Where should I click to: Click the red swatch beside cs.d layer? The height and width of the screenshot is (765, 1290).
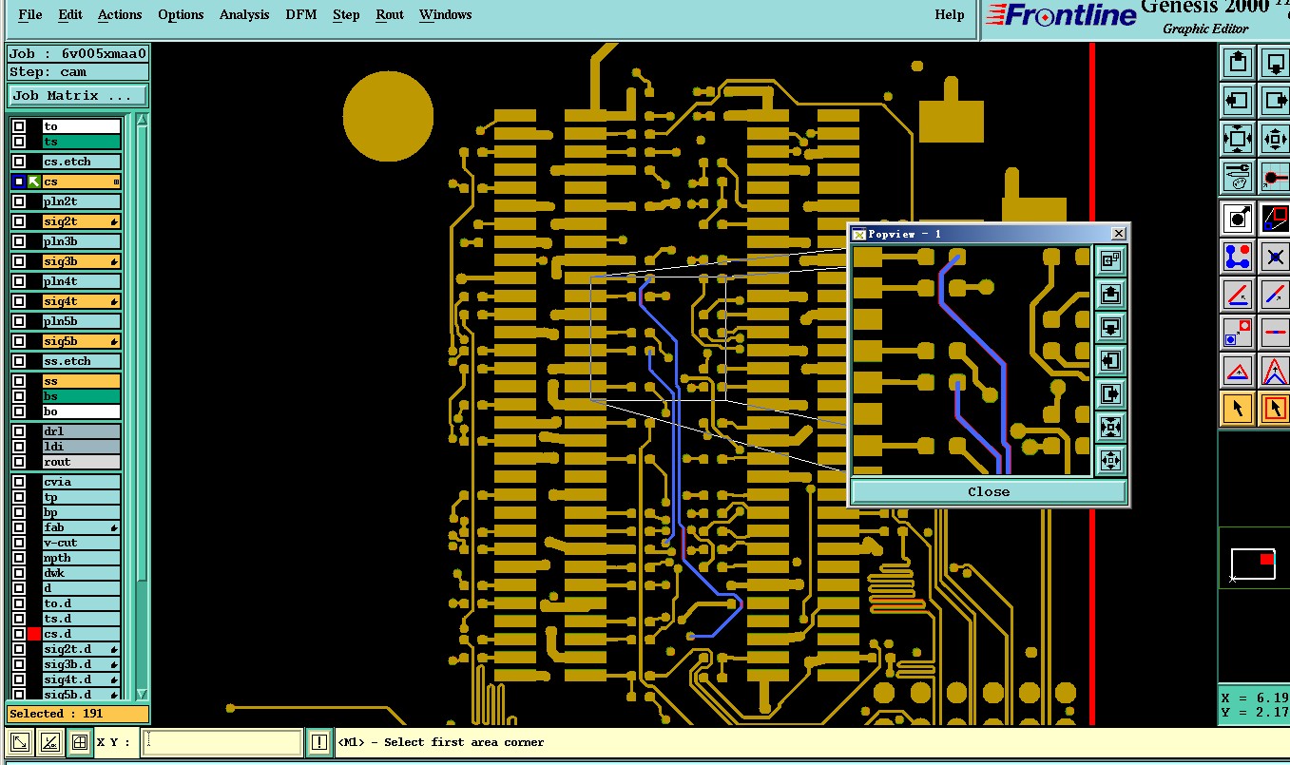(x=34, y=634)
